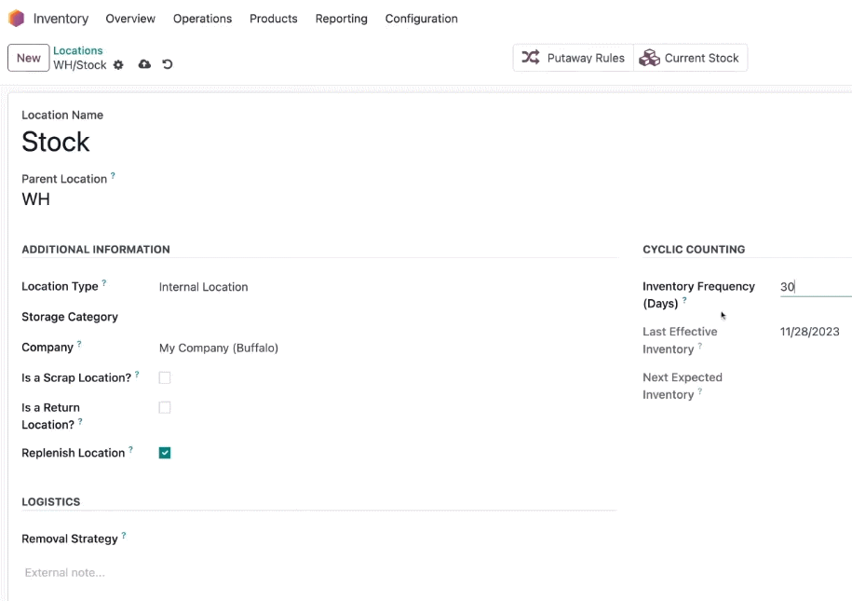Open the Operations menu
852x601 pixels.
(202, 19)
